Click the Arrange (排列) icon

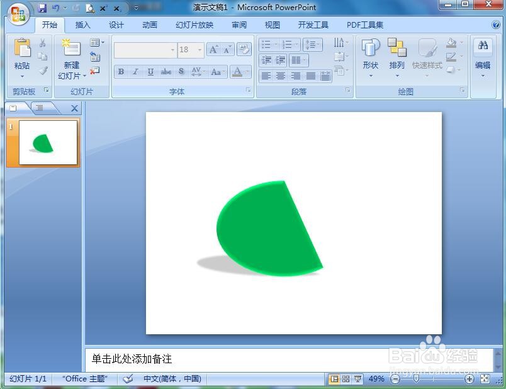pos(397,55)
